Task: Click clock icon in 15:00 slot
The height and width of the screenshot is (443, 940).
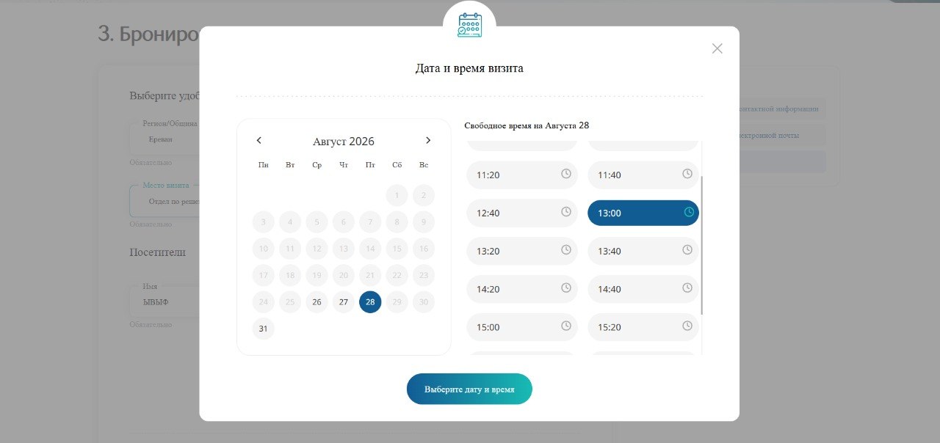Action: [x=566, y=326]
